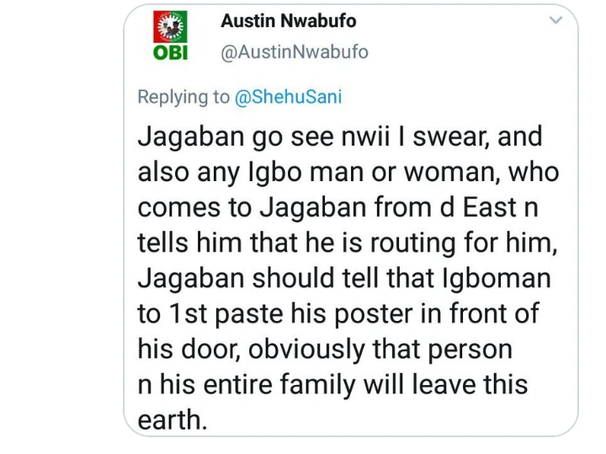
Task: Click the green OBI text in avatar
Action: click(x=172, y=53)
